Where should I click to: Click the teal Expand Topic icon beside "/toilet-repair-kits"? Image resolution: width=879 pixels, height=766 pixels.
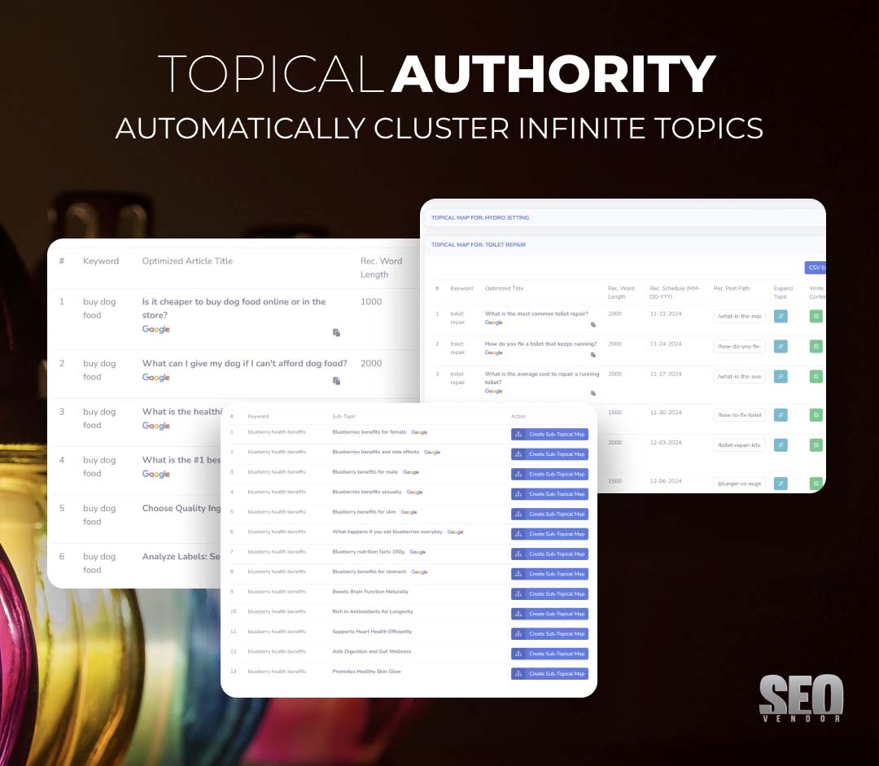(x=781, y=445)
